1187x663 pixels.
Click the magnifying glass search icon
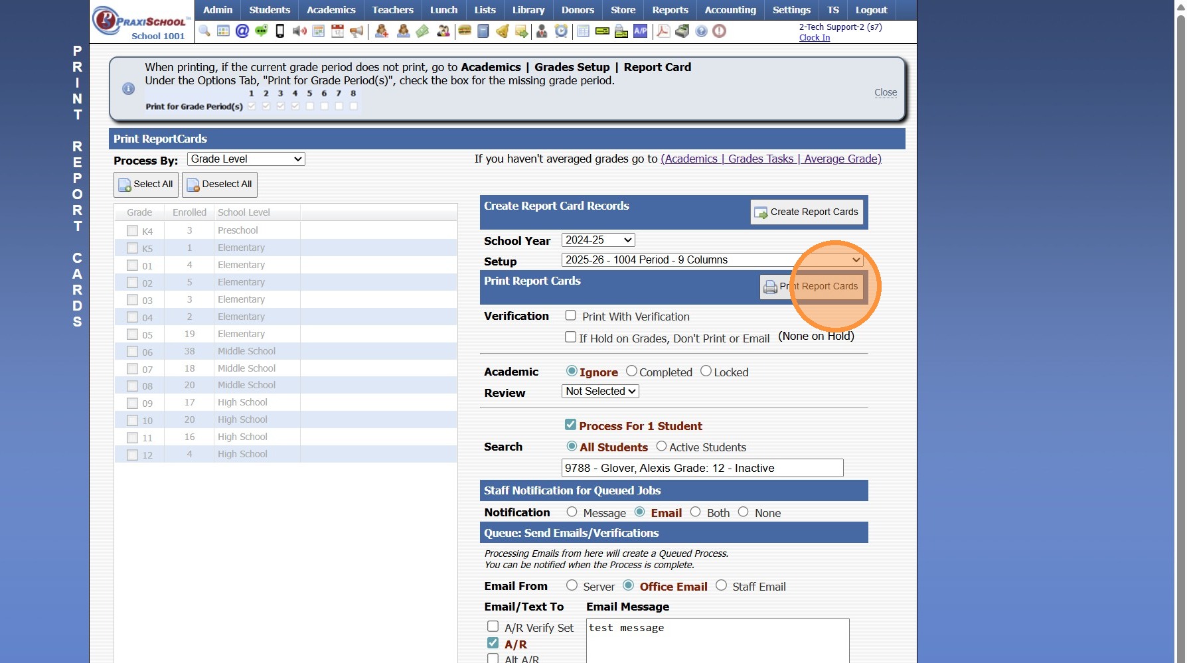204,31
